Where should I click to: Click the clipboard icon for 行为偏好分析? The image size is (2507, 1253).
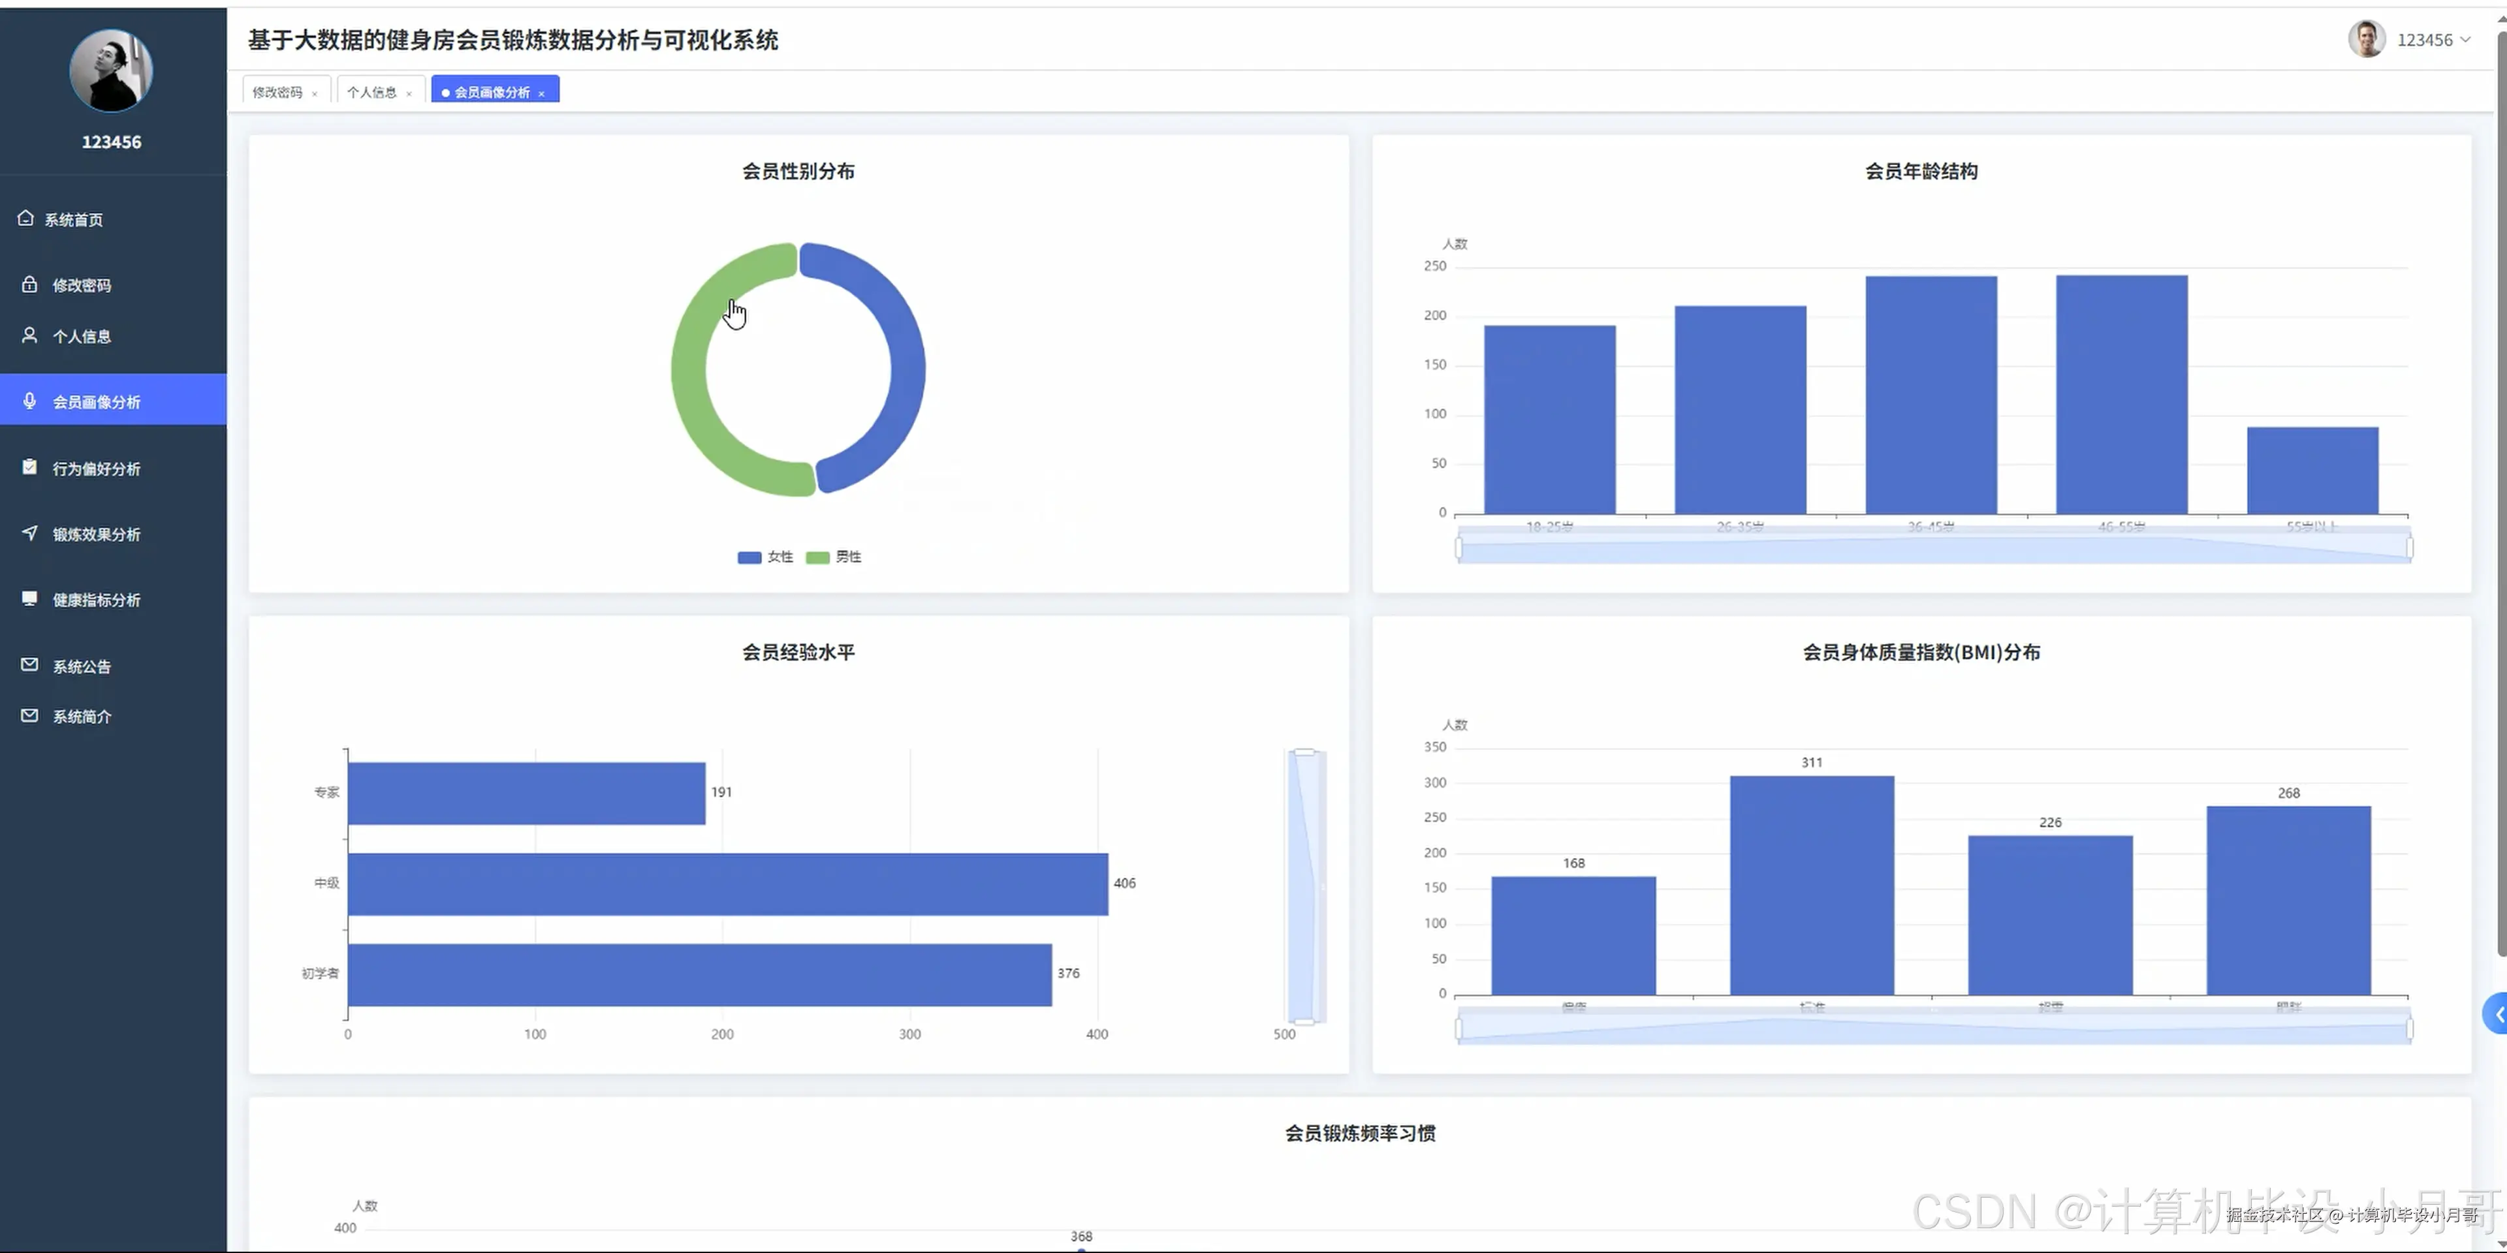(30, 468)
